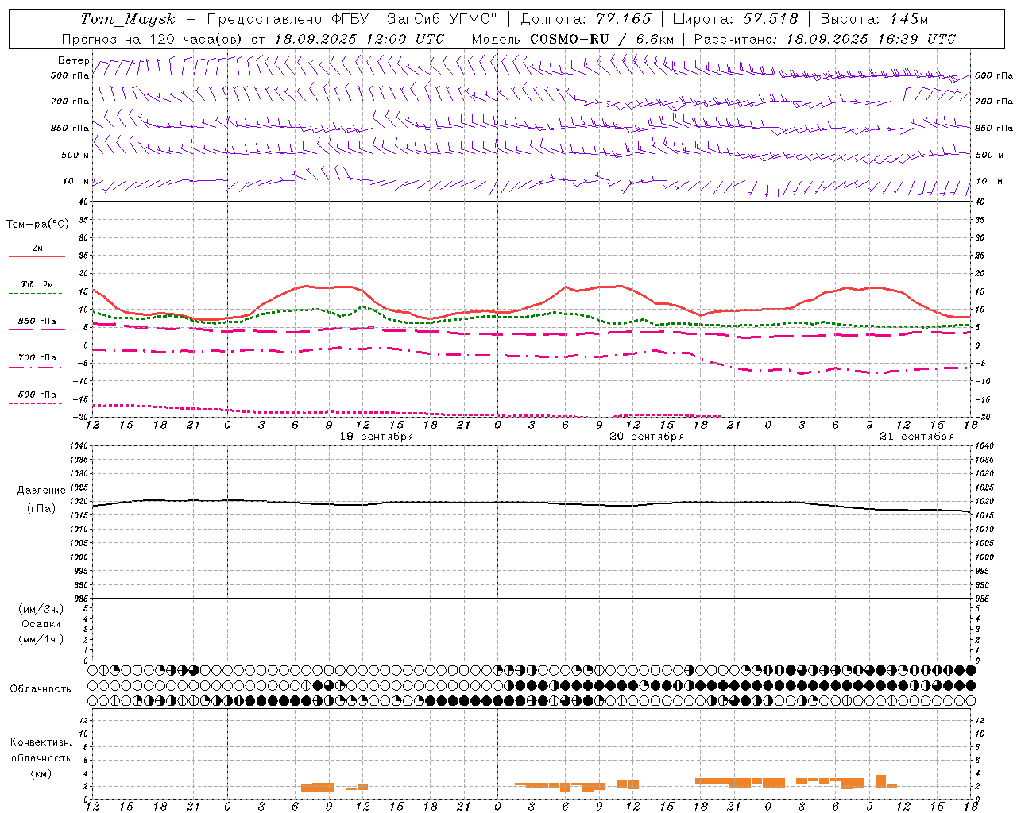Click the 'Конвективн.' convective cloud label
This screenshot has width=1017, height=813.
point(41,742)
